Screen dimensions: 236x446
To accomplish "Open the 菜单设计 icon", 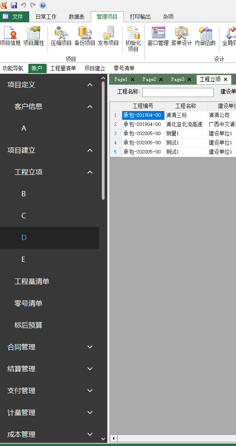I will tap(182, 36).
